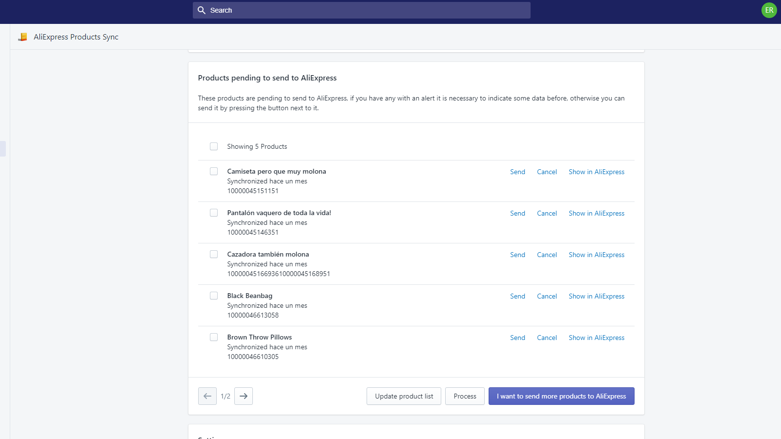Send Camiseta pero que muy molona

coord(517,172)
